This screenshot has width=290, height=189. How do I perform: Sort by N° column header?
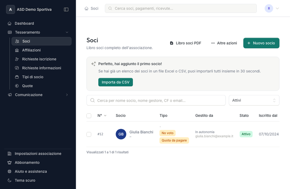pos(102,116)
